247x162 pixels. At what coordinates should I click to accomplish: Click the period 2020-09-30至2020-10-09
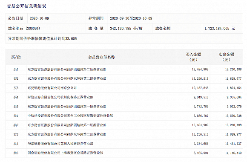pos(131,18)
